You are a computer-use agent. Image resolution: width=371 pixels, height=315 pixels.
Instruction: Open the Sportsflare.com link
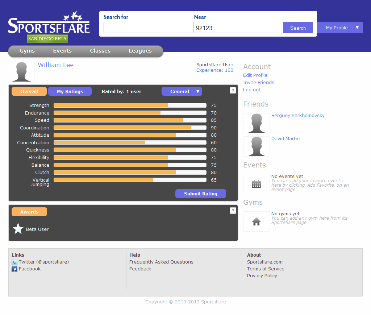265,262
